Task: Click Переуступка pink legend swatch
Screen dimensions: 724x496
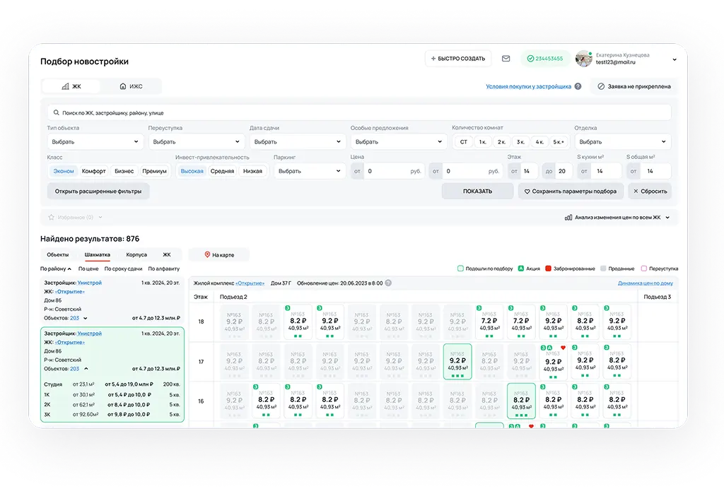Action: pyautogui.click(x=643, y=268)
